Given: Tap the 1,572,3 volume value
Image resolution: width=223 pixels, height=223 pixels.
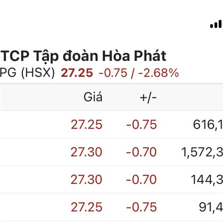Looking at the screenshot, I should tap(202, 152).
